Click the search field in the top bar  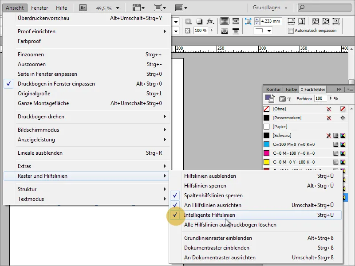[325, 8]
